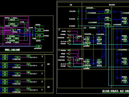Select the IDF block in the left diagram
This screenshot has height=97, width=129.
pos(39,46)
